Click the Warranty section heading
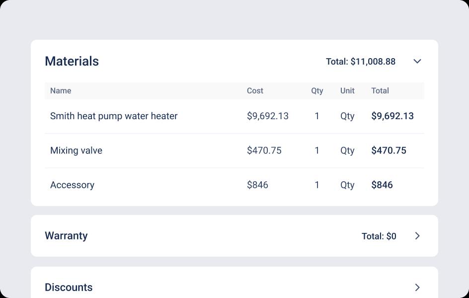This screenshot has width=469, height=298. click(66, 236)
